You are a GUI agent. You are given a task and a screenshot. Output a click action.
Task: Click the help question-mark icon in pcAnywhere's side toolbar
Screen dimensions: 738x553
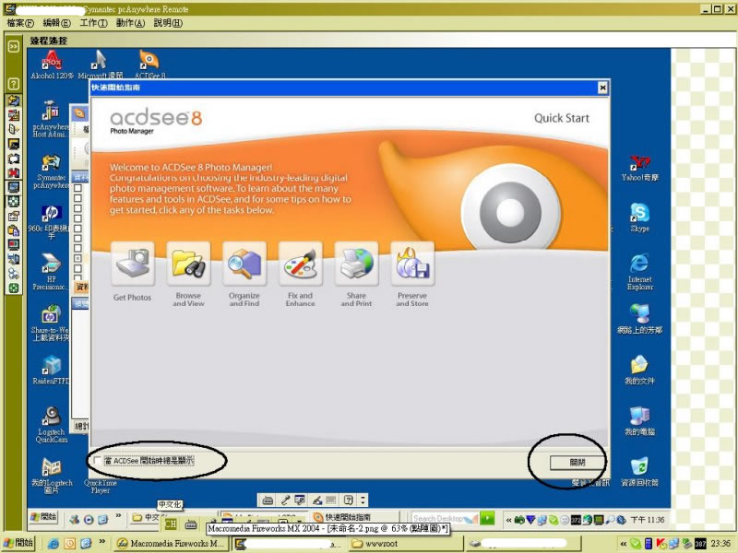click(x=14, y=84)
